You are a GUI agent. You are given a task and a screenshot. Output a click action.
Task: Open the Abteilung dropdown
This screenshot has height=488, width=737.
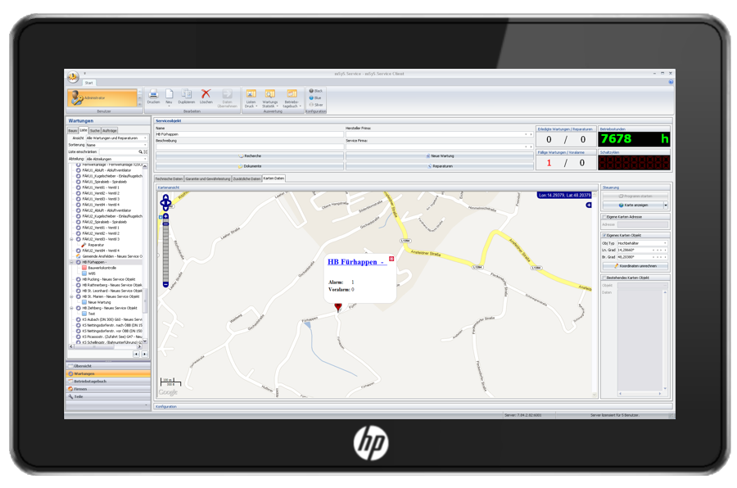coord(145,159)
